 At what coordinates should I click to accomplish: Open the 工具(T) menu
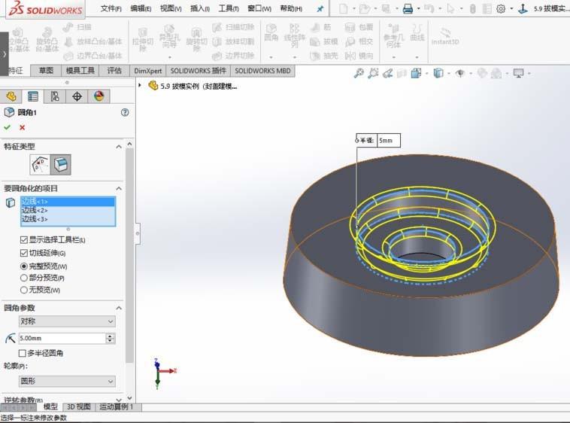(x=229, y=9)
